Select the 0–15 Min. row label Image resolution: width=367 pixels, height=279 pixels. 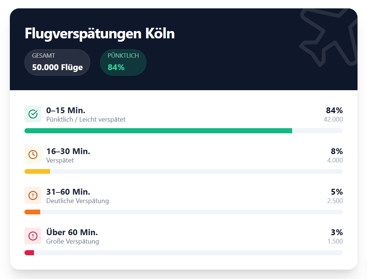click(66, 110)
